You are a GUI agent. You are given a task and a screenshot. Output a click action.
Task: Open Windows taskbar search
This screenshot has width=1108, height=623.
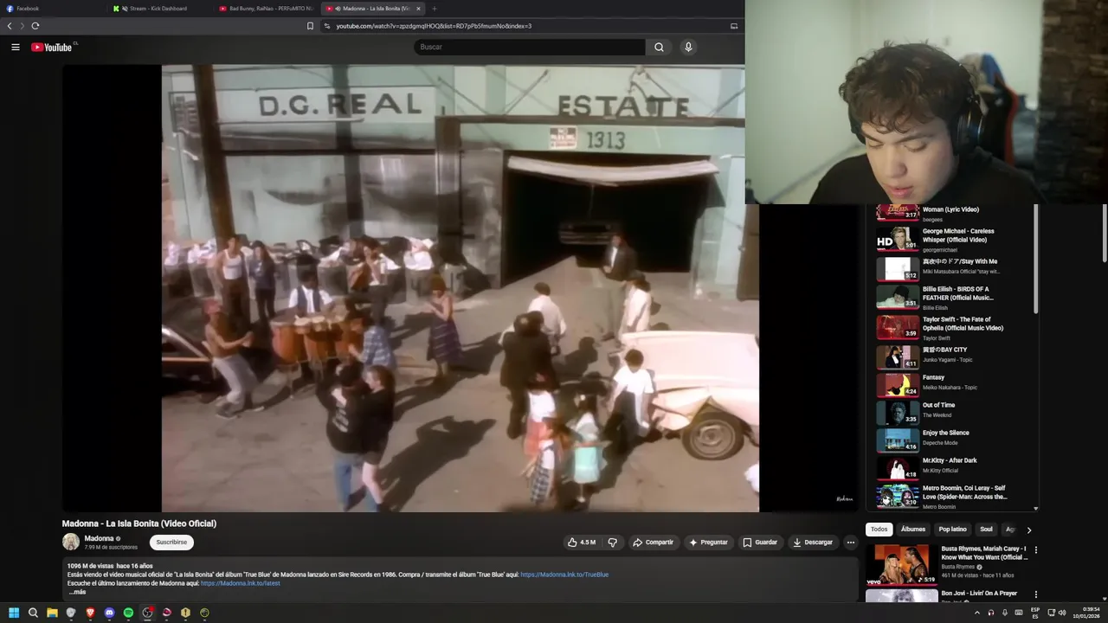click(33, 613)
